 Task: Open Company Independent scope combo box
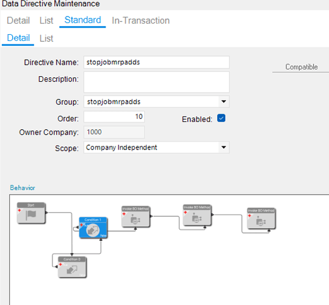[x=156, y=148]
